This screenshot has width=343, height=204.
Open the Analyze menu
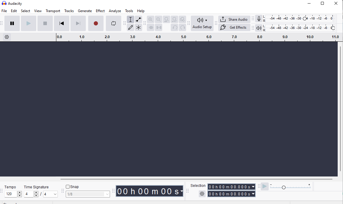tap(115, 11)
